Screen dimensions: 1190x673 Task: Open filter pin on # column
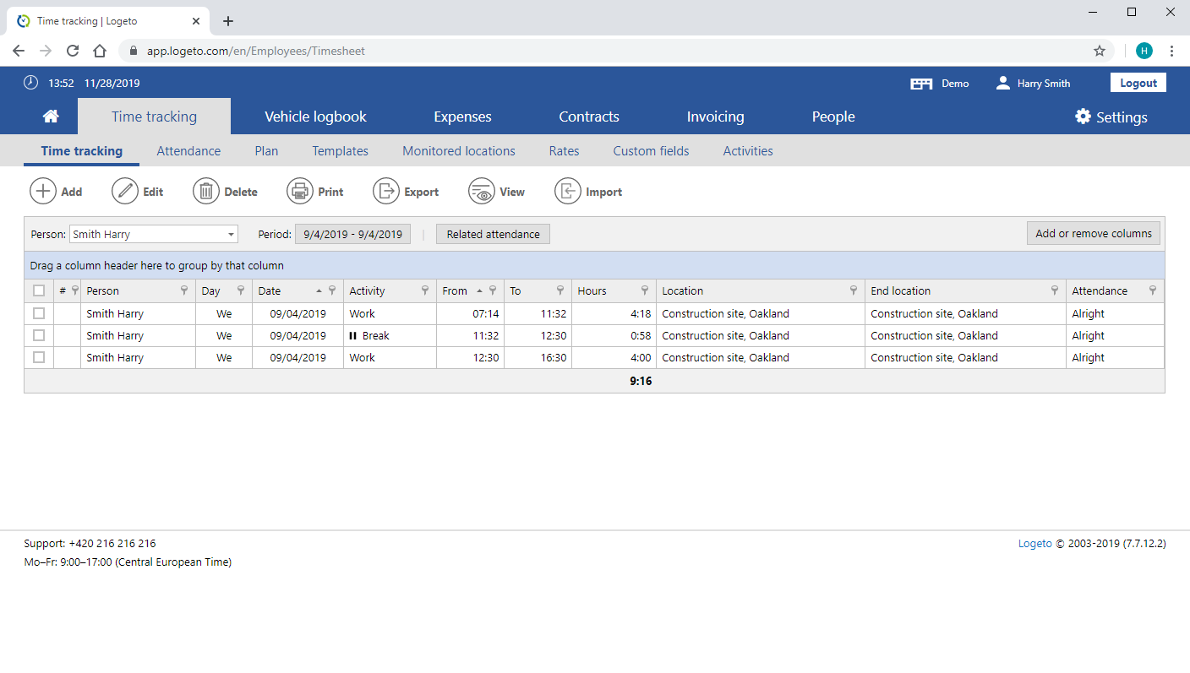tap(75, 290)
